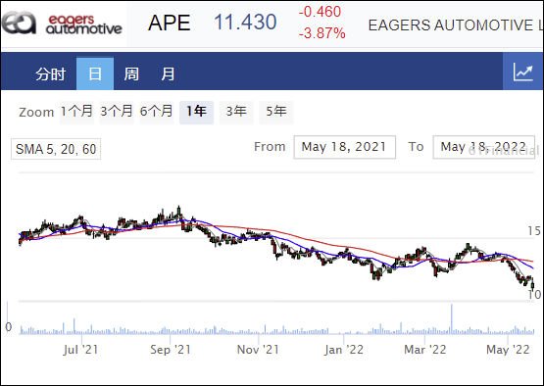Edit the From date May 18, 2021

[344, 147]
